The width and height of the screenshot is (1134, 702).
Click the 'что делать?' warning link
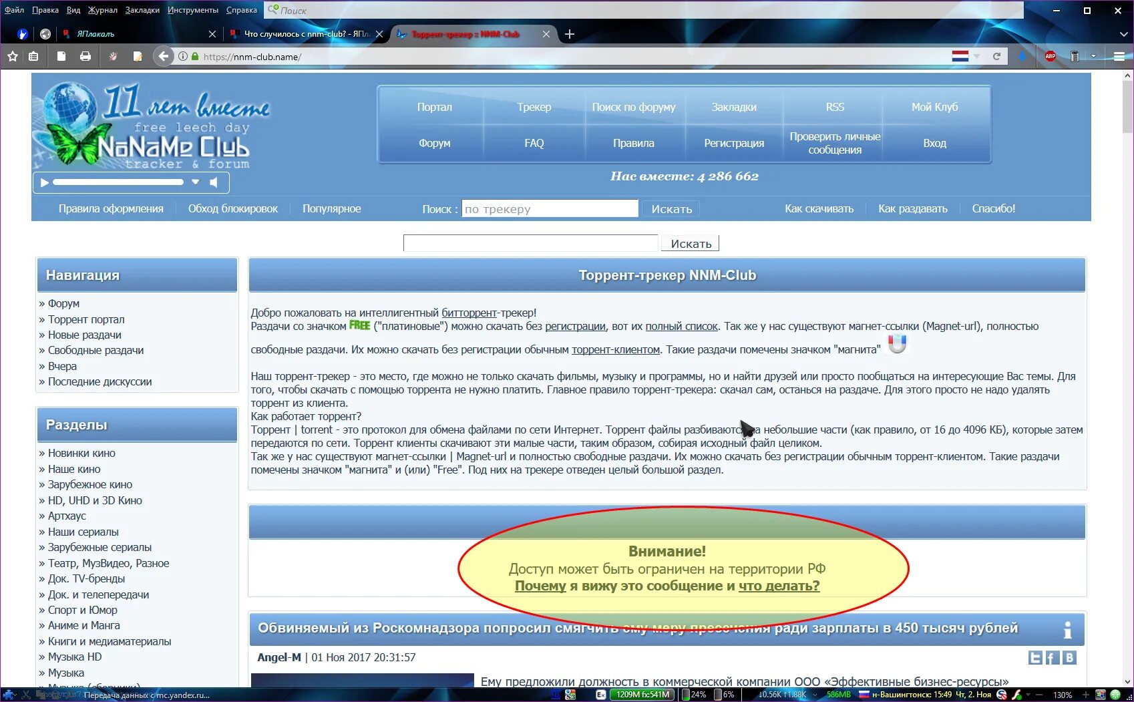(x=779, y=586)
